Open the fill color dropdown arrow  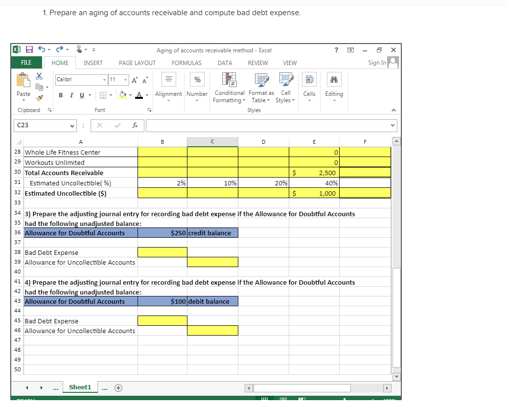point(131,95)
